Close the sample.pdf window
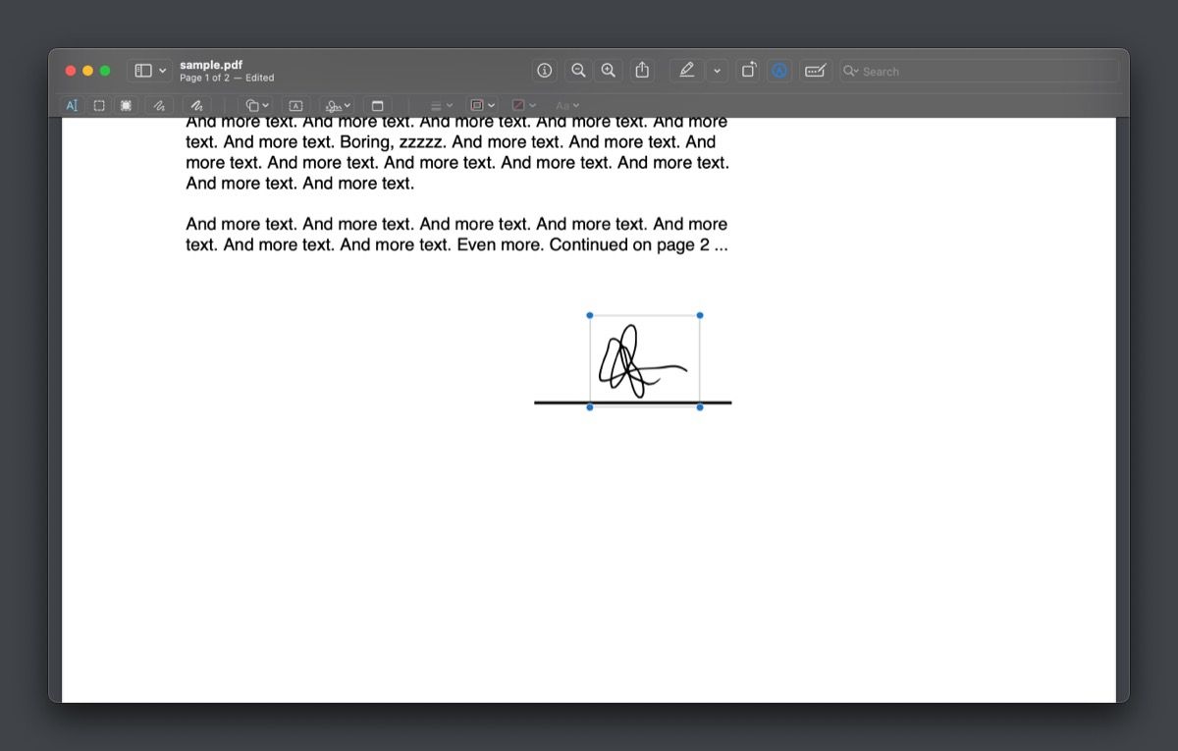1178x751 pixels. pyautogui.click(x=71, y=71)
